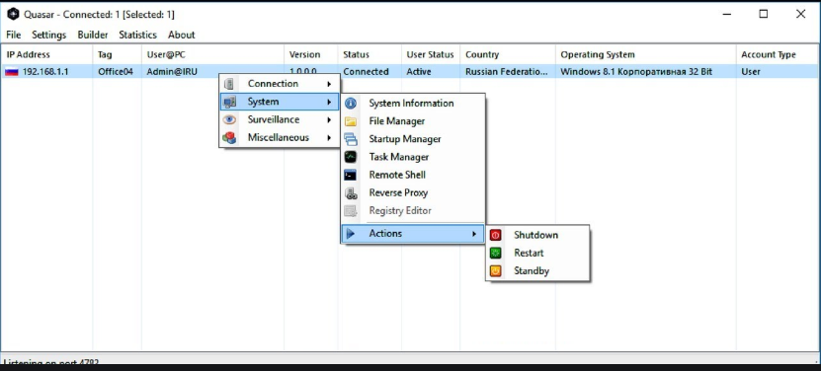
Task: Click the Connection menu server icon
Action: tap(229, 84)
